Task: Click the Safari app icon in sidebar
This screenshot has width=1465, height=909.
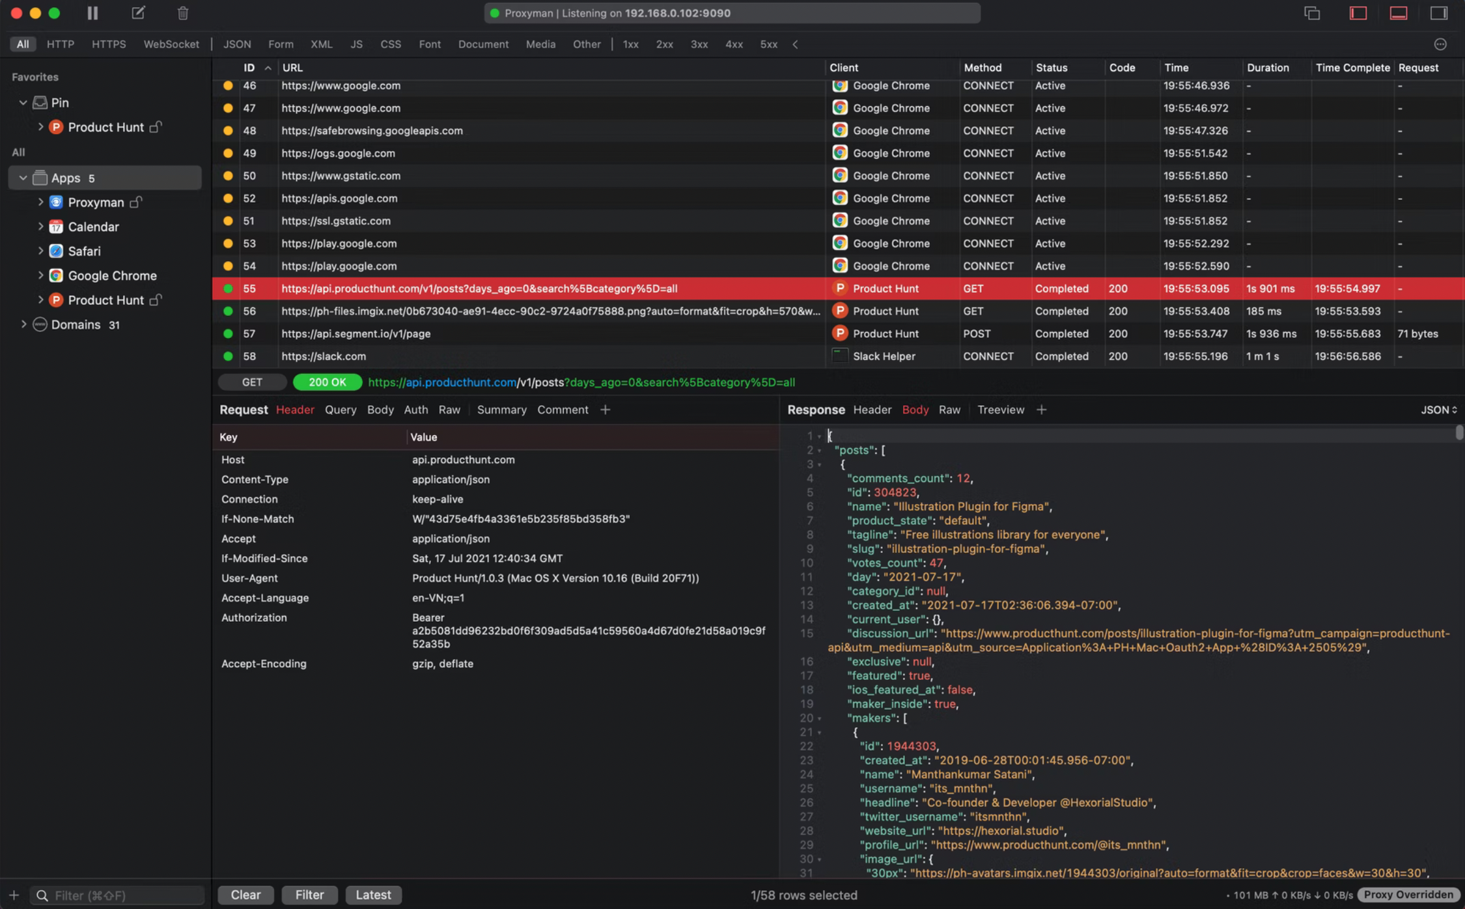Action: click(x=56, y=251)
